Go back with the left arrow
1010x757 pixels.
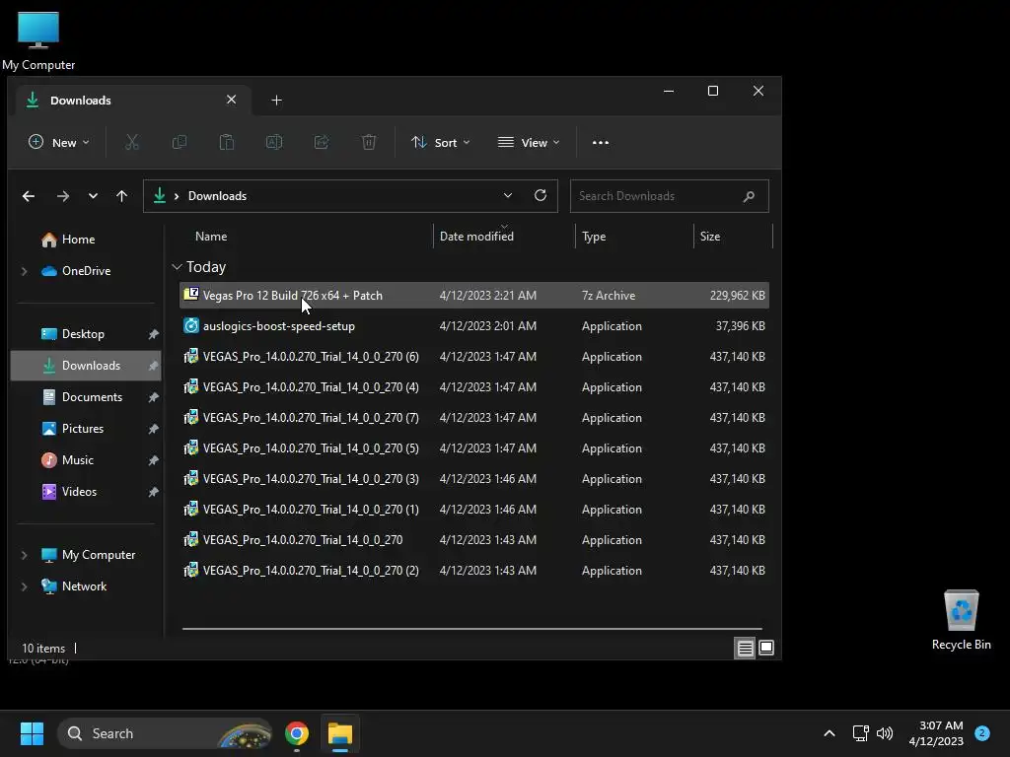[29, 196]
